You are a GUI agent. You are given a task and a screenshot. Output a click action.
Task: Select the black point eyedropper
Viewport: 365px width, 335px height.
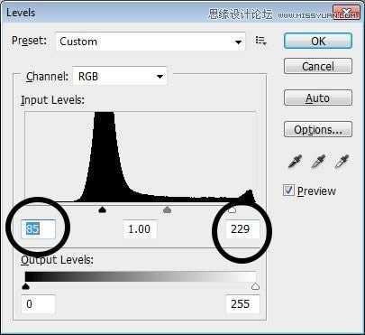tap(295, 161)
